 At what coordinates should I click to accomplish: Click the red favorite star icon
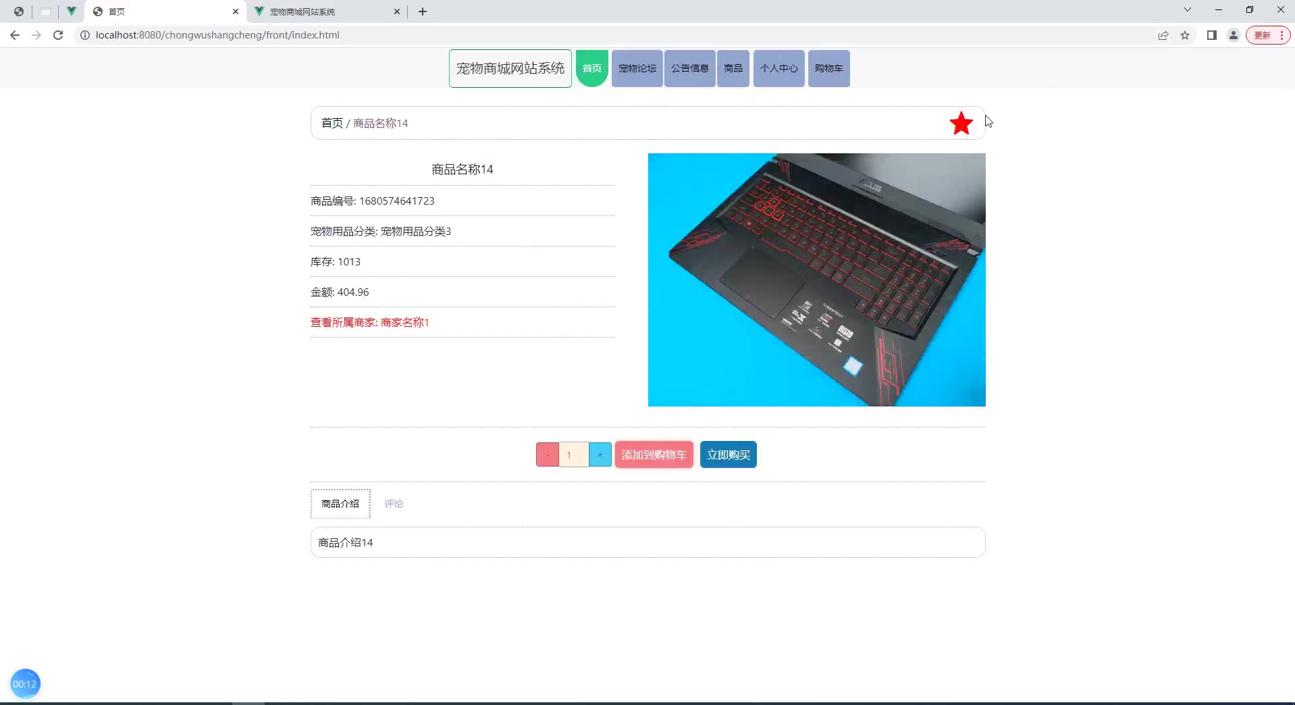tap(961, 124)
